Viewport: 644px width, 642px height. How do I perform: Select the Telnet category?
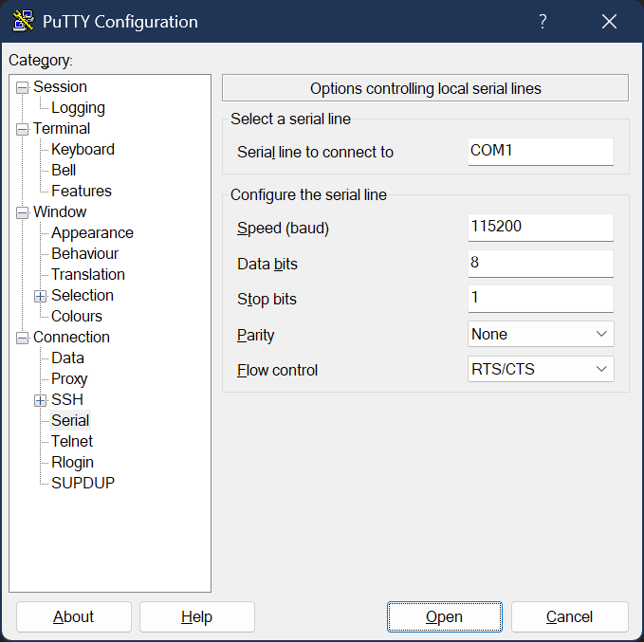click(x=72, y=442)
